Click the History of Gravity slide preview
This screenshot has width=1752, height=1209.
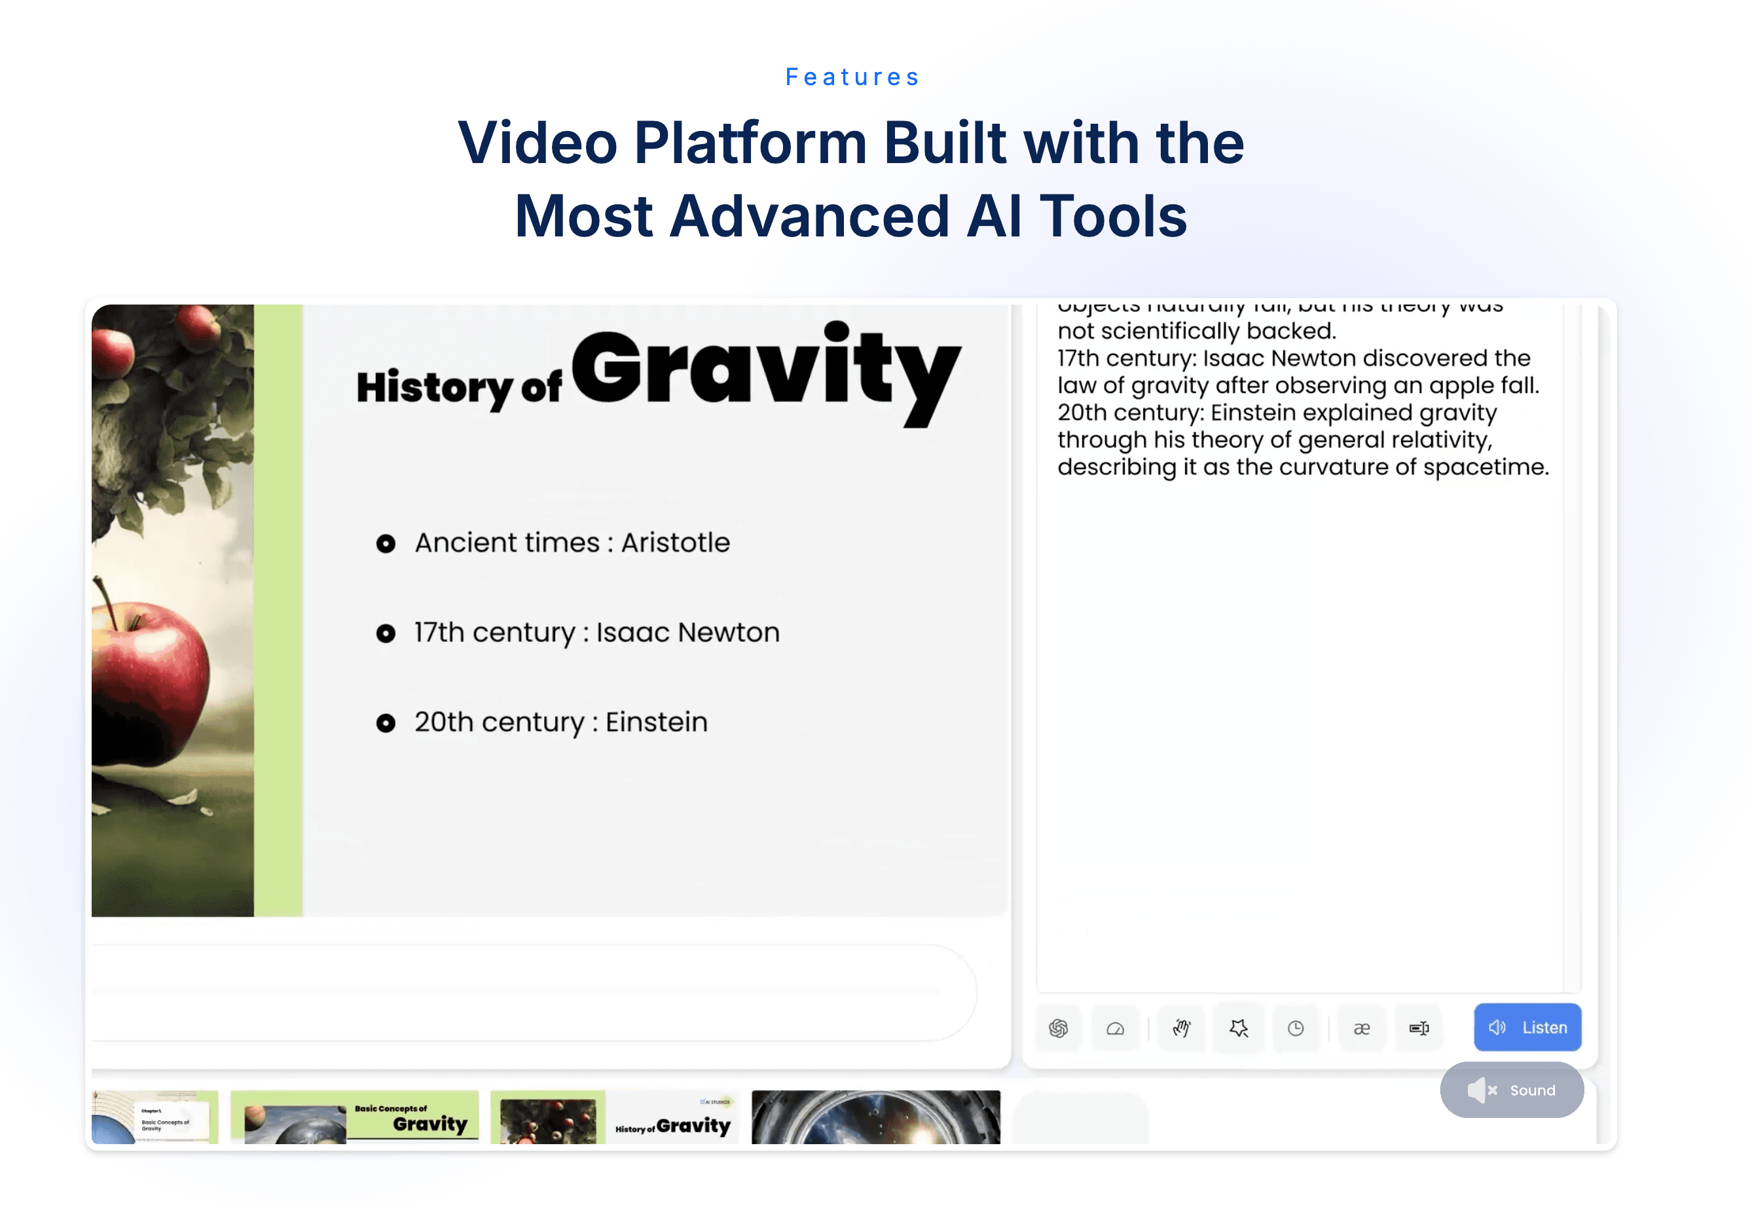[551, 610]
